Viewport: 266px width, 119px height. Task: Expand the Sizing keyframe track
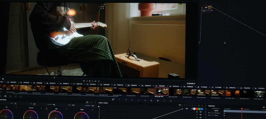(213, 115)
